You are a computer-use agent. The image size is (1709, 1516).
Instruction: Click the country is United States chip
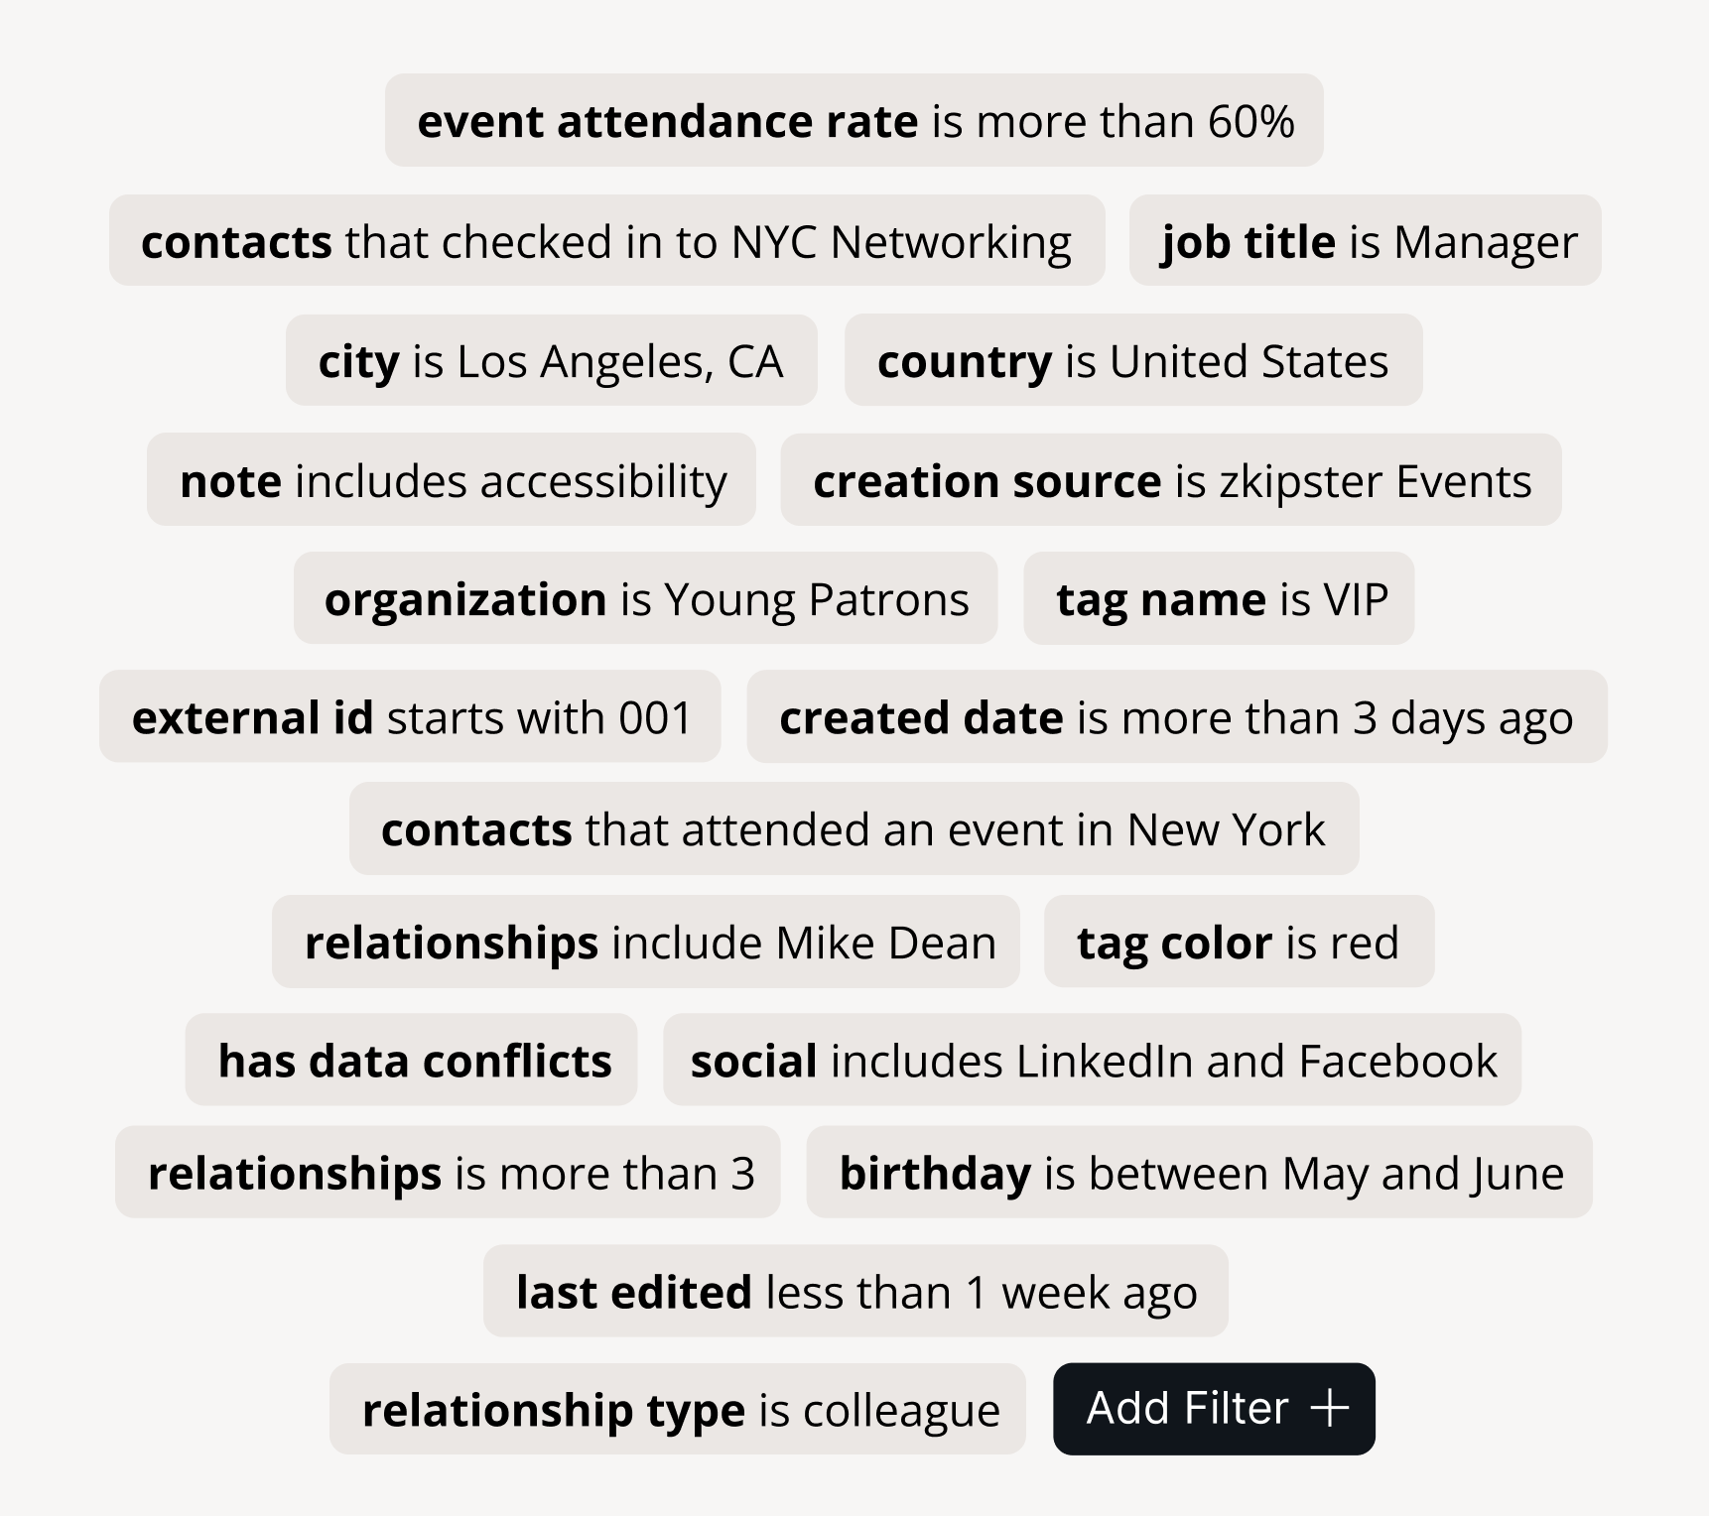(x=1132, y=360)
